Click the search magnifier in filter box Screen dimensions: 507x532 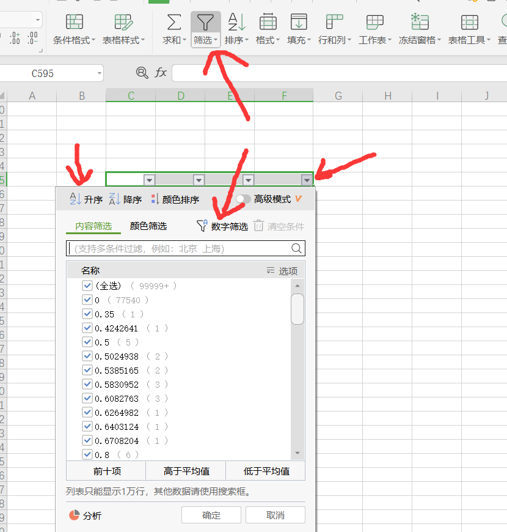click(296, 248)
